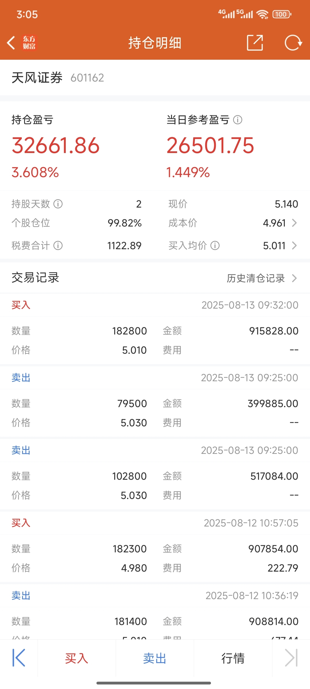Show info icon beside 税费合计
The width and height of the screenshot is (310, 689).
point(58,245)
